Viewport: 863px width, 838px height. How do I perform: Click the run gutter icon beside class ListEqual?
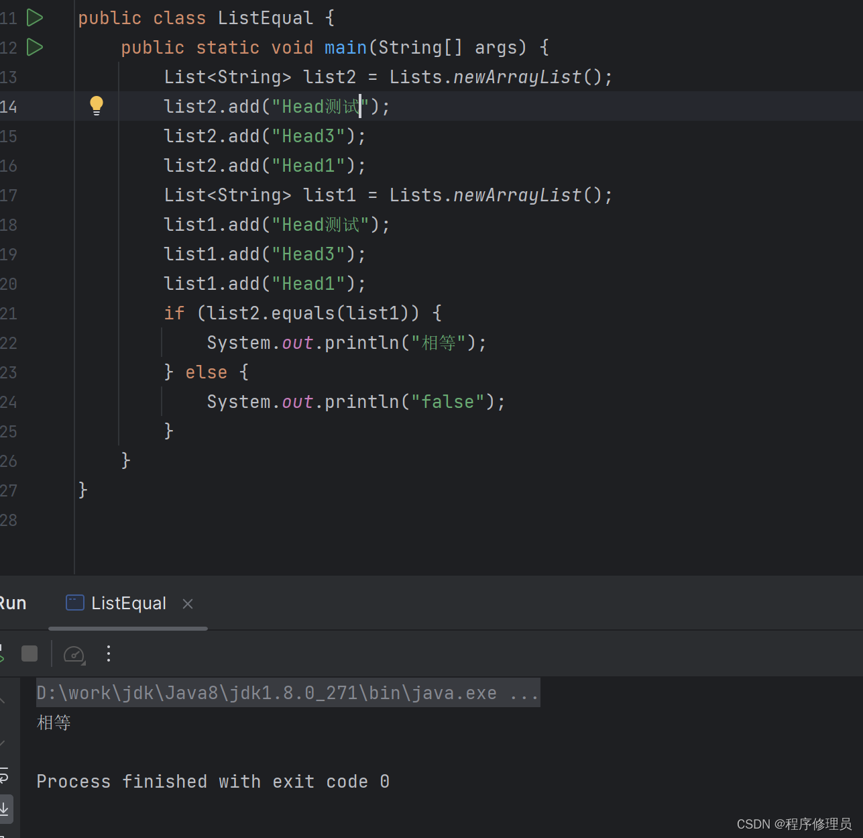[35, 18]
